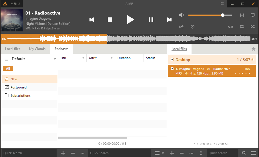Rate the track using the dots

tap(242, 73)
